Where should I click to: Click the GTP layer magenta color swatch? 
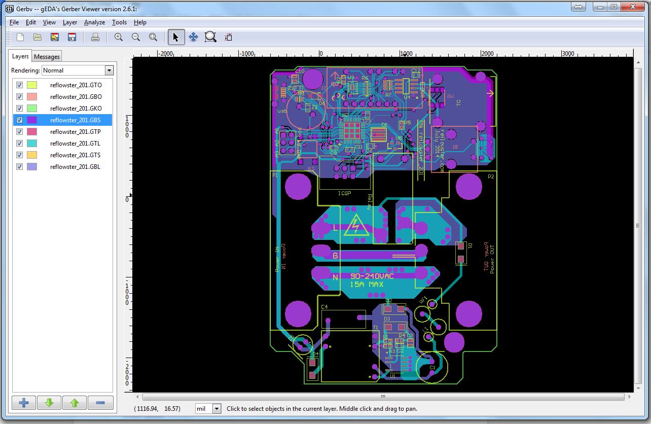click(32, 132)
